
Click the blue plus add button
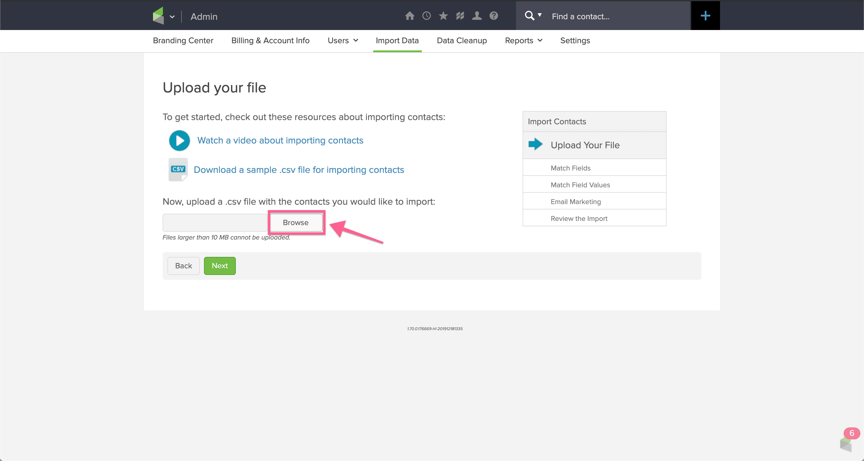(x=705, y=16)
